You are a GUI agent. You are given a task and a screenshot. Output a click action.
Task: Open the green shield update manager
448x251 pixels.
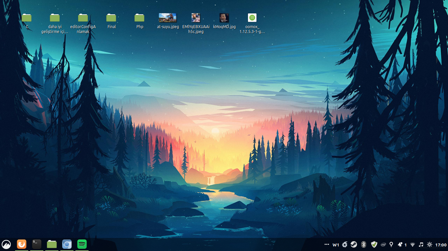[374, 244]
